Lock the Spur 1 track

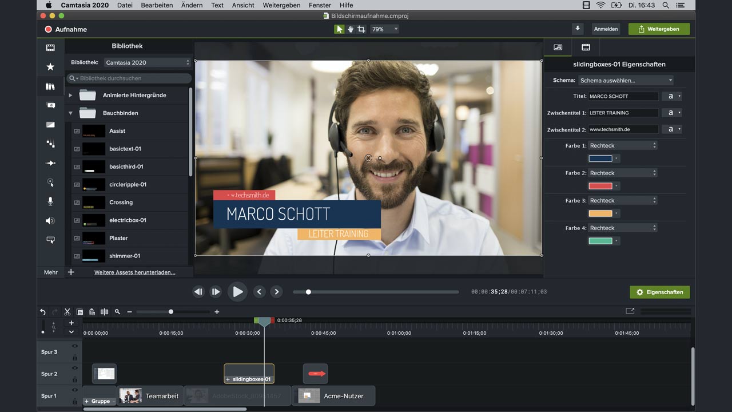pos(74,401)
